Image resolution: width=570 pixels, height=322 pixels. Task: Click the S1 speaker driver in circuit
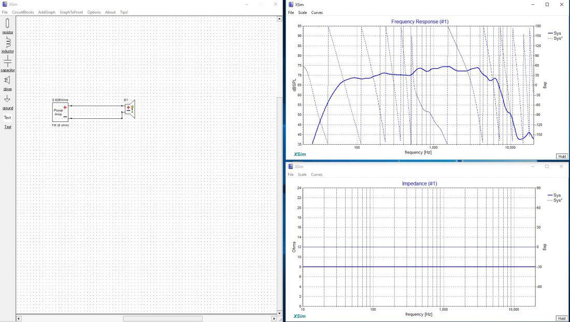pyautogui.click(x=129, y=108)
